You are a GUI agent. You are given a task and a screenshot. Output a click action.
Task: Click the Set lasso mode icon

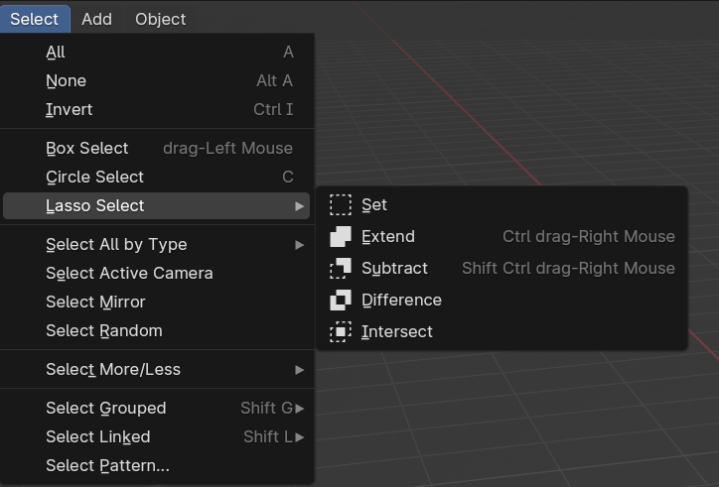pos(341,205)
